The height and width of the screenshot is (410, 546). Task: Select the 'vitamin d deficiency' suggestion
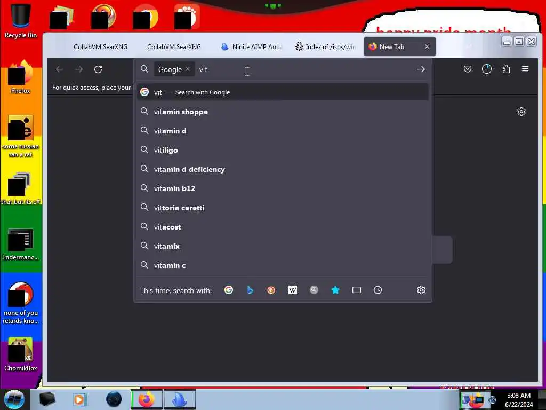(283, 169)
